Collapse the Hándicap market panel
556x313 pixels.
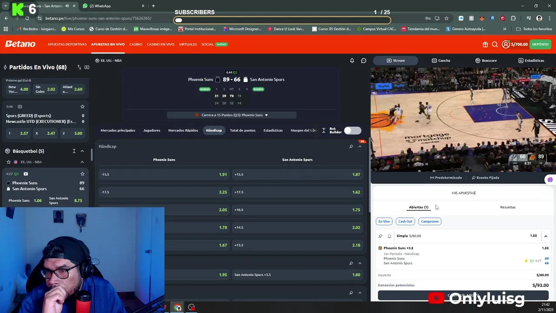[360, 147]
